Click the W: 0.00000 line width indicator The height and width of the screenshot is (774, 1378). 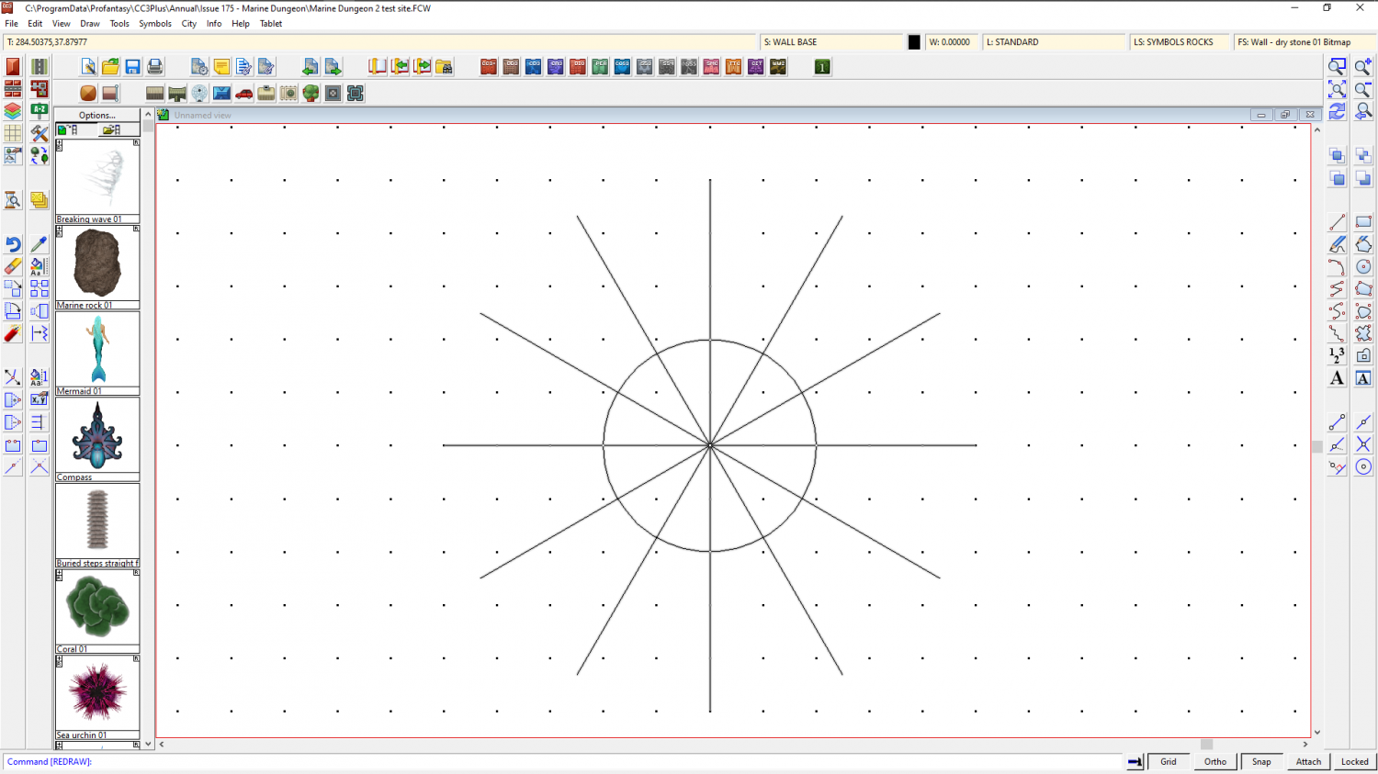click(x=952, y=42)
